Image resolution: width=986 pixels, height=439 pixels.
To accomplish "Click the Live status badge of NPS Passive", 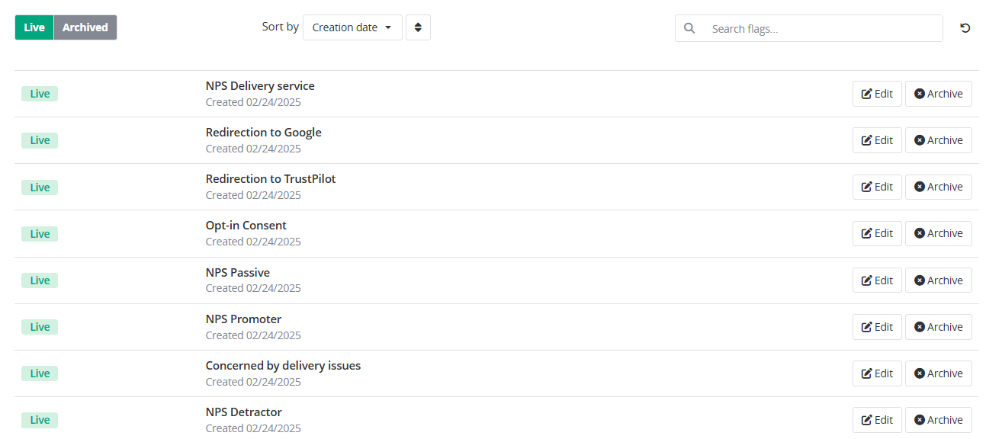I will pos(40,280).
